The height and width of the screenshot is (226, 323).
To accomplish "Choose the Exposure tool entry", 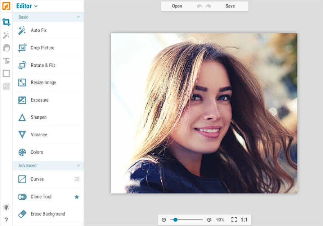I will click(39, 100).
